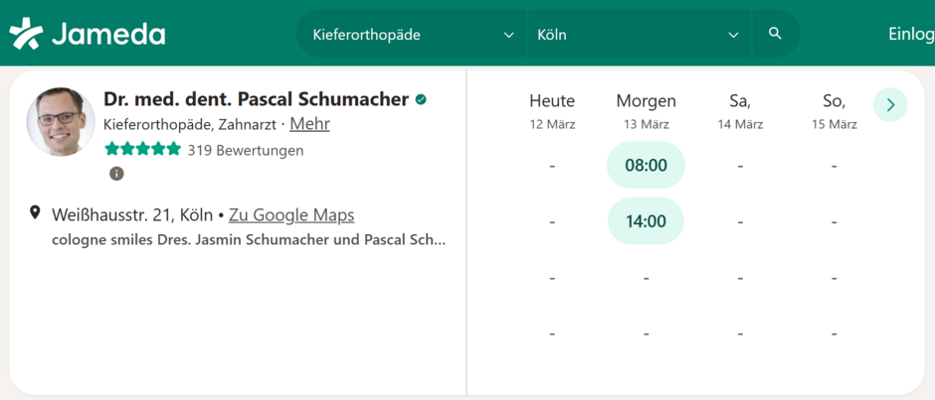Select the Heute 12 März column header
Image resolution: width=935 pixels, height=400 pixels.
pyautogui.click(x=552, y=110)
